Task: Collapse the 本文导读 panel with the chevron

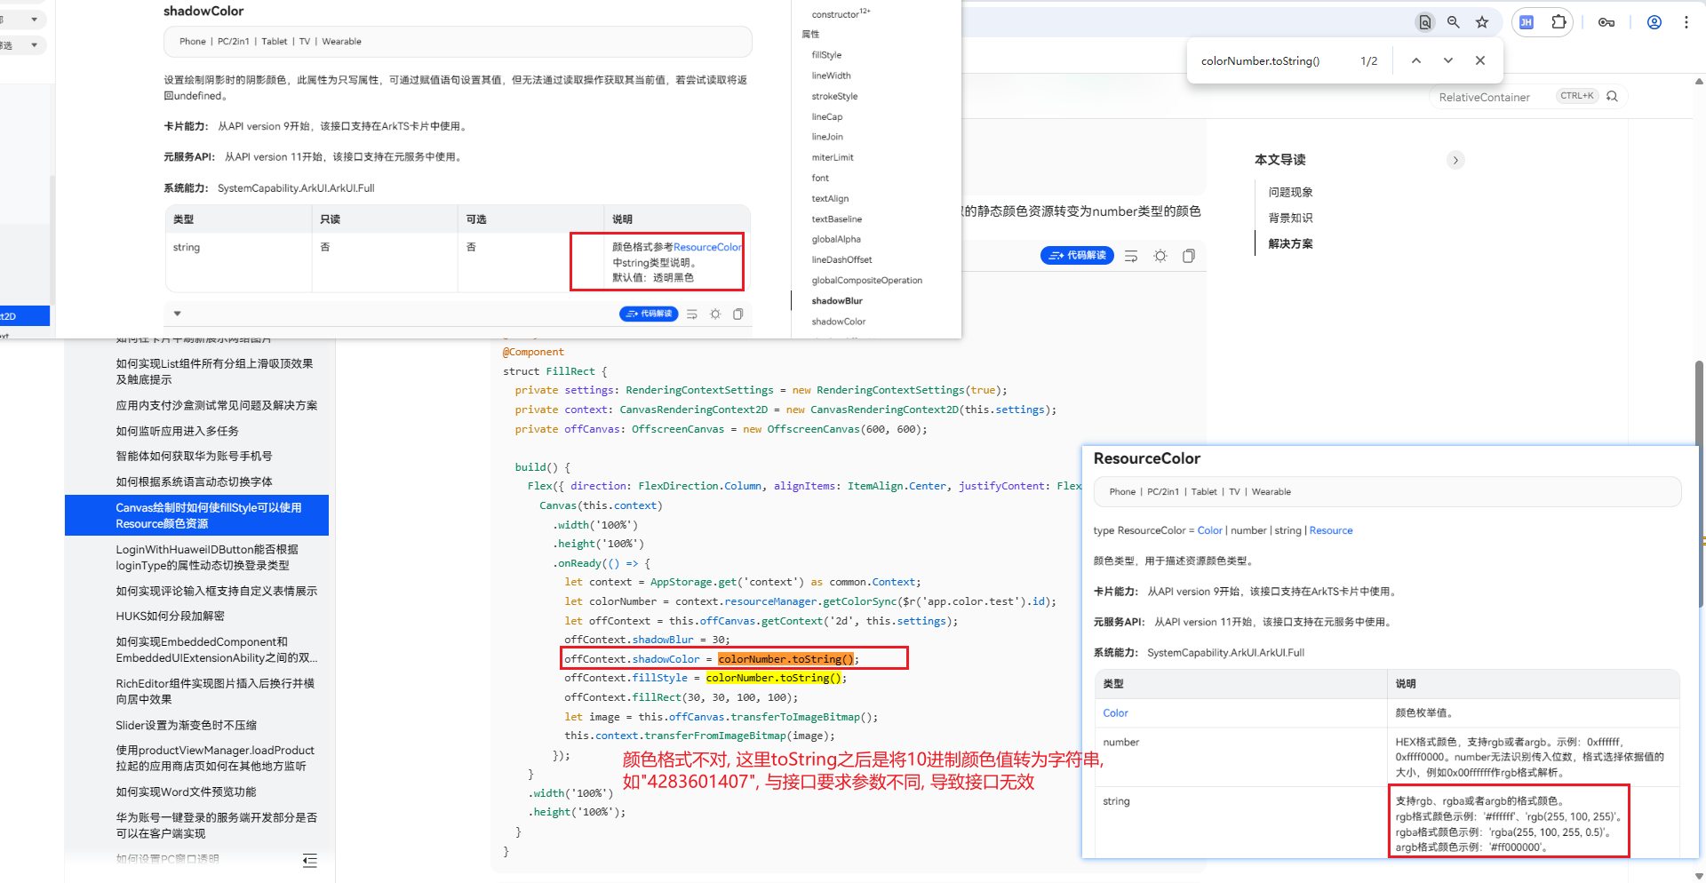Action: [1455, 160]
